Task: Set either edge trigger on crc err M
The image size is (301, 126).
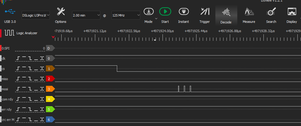Action: tap(42, 120)
